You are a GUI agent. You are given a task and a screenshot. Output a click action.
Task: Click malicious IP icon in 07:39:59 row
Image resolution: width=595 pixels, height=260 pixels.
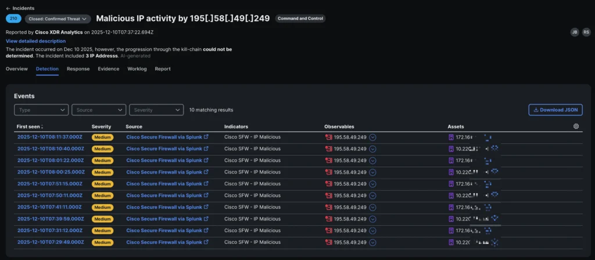coord(329,219)
